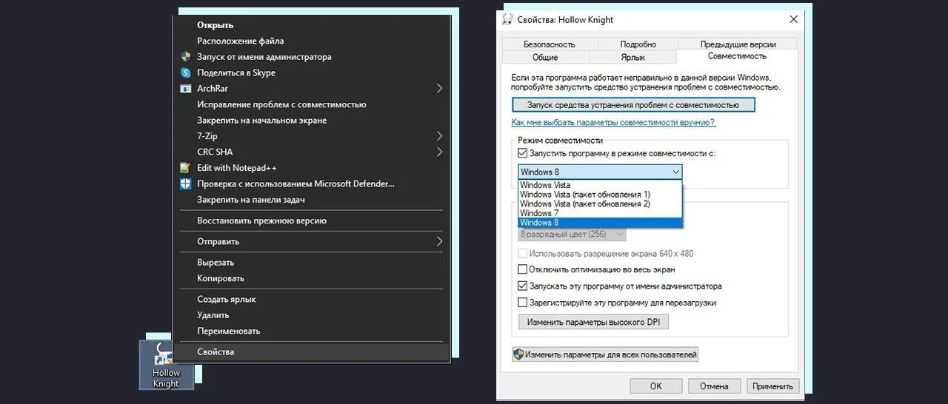
Task: Expand the ArchRar submenu
Action: 439,89
